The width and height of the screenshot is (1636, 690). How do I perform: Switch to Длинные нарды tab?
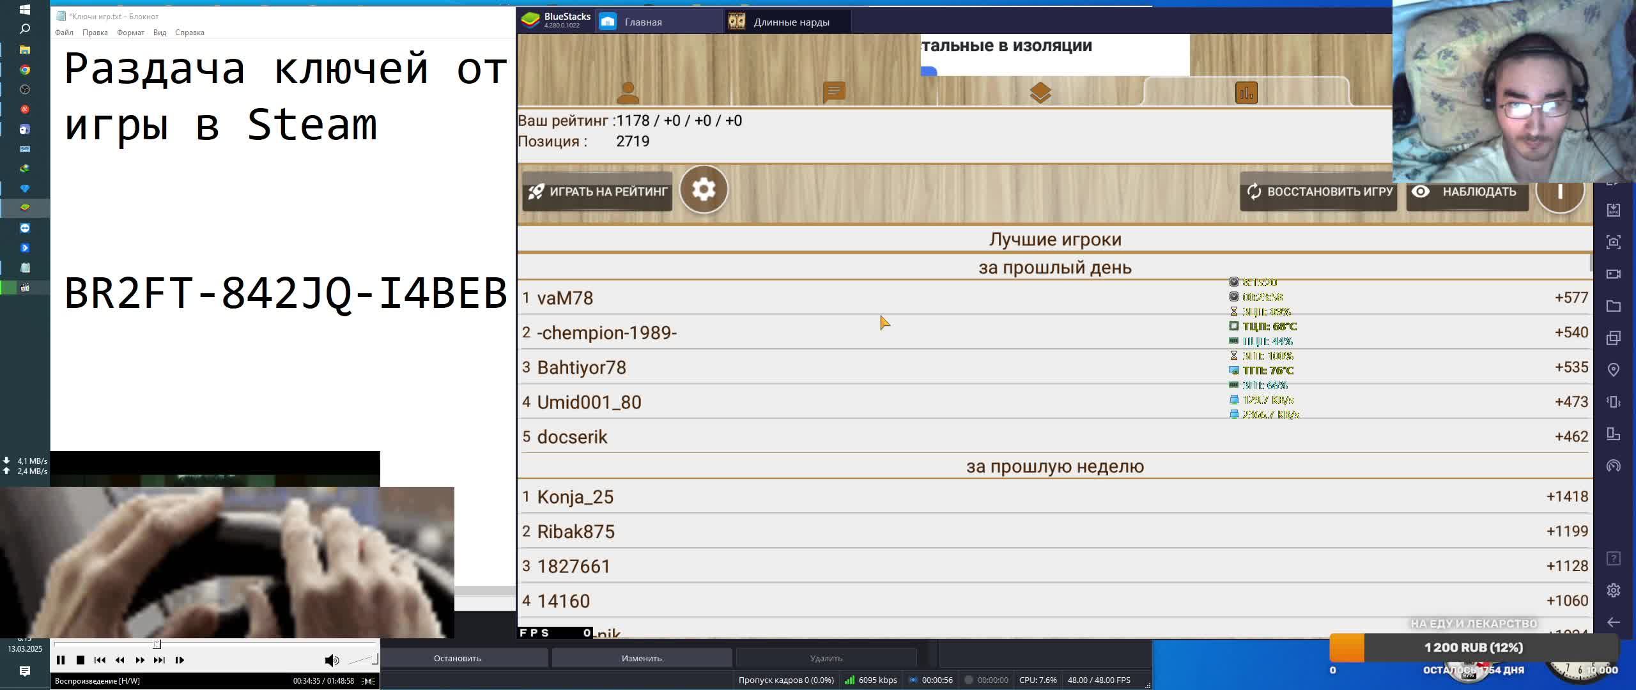point(787,22)
